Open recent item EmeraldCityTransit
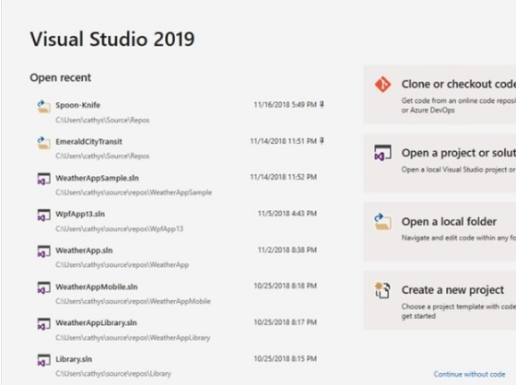The width and height of the screenshot is (516, 385). tap(180, 148)
